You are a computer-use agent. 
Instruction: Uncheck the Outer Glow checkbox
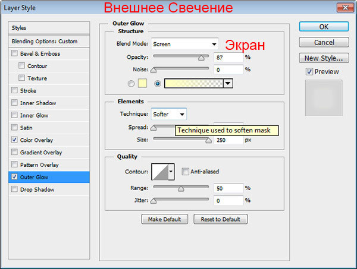(14, 176)
